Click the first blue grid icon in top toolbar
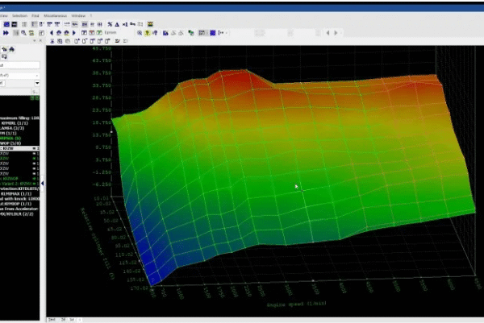Viewport: 484px width, 323px height. click(6, 24)
